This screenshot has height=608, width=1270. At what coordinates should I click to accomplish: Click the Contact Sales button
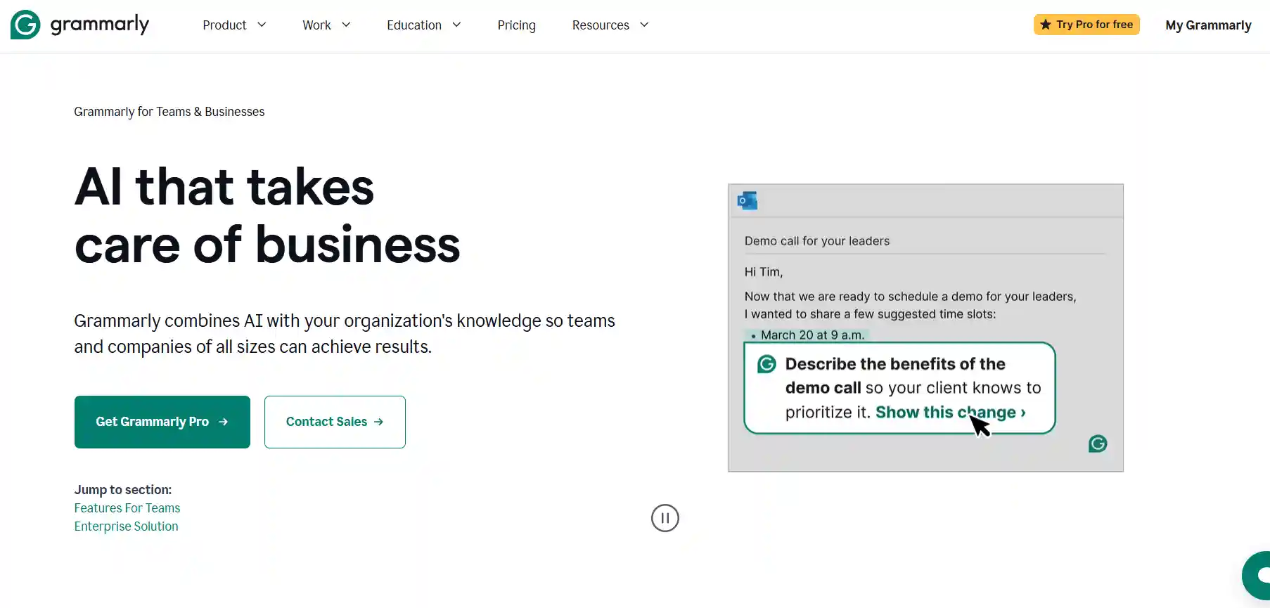(335, 422)
